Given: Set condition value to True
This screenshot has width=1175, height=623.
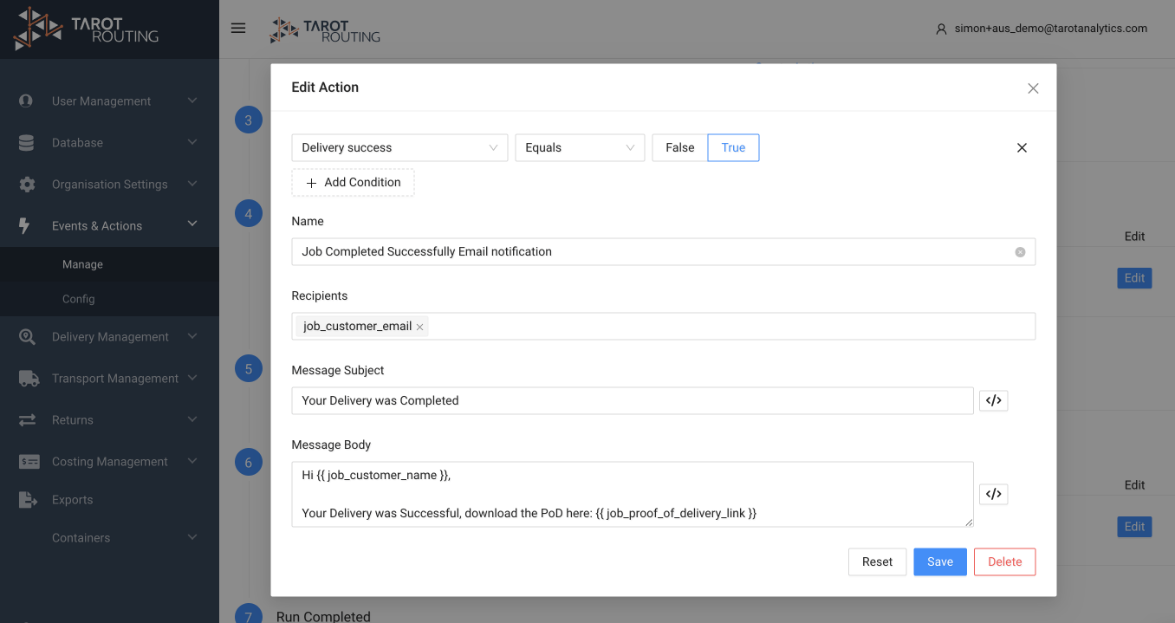Looking at the screenshot, I should (733, 147).
